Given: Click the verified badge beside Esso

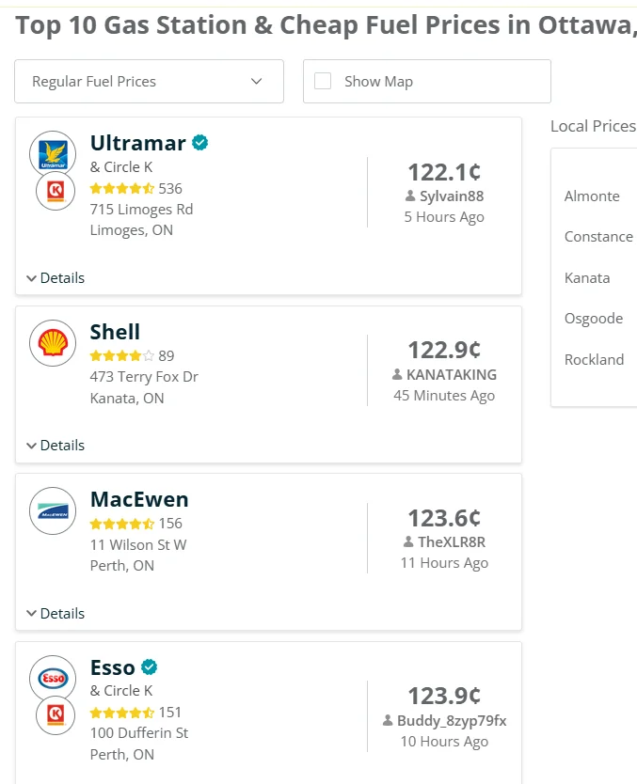Looking at the screenshot, I should 149,667.
